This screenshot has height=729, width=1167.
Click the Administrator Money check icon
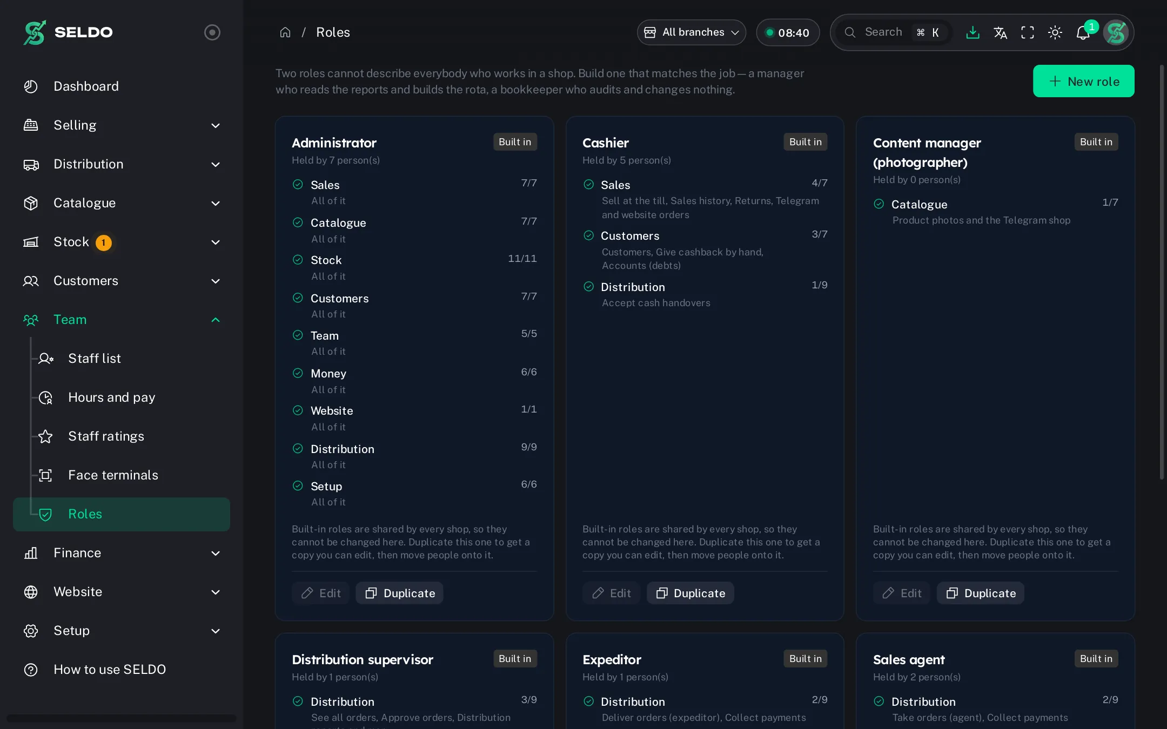298,373
